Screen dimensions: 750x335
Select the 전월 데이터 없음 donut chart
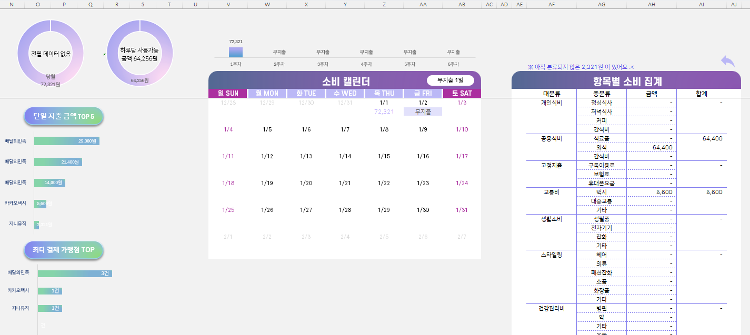tap(51, 53)
